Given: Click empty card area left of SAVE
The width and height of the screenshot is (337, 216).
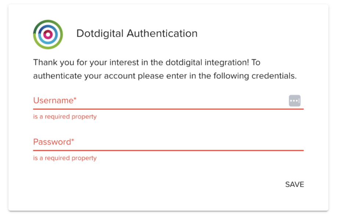Looking at the screenshot, I should [x=165, y=185].
